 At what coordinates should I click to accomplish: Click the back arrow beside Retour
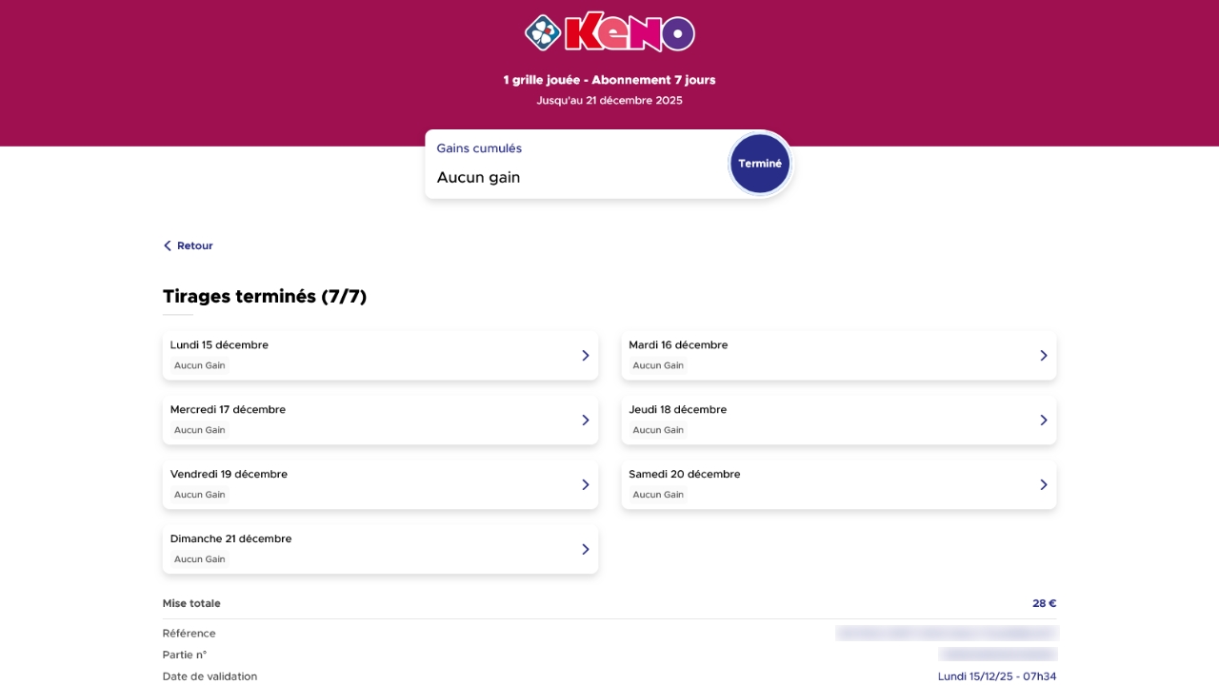click(x=168, y=245)
